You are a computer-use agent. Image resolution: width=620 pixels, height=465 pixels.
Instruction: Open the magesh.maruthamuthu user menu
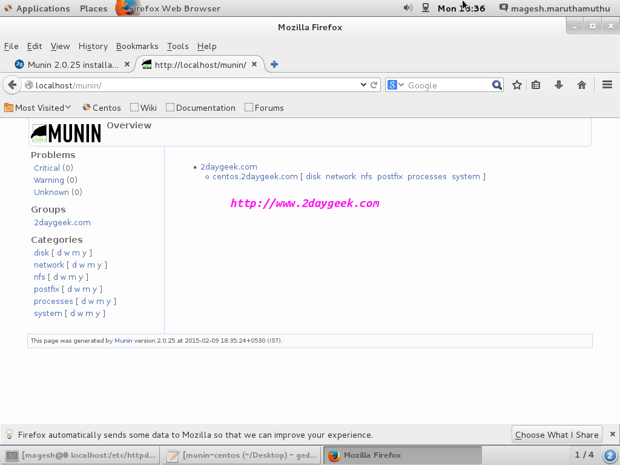555,8
